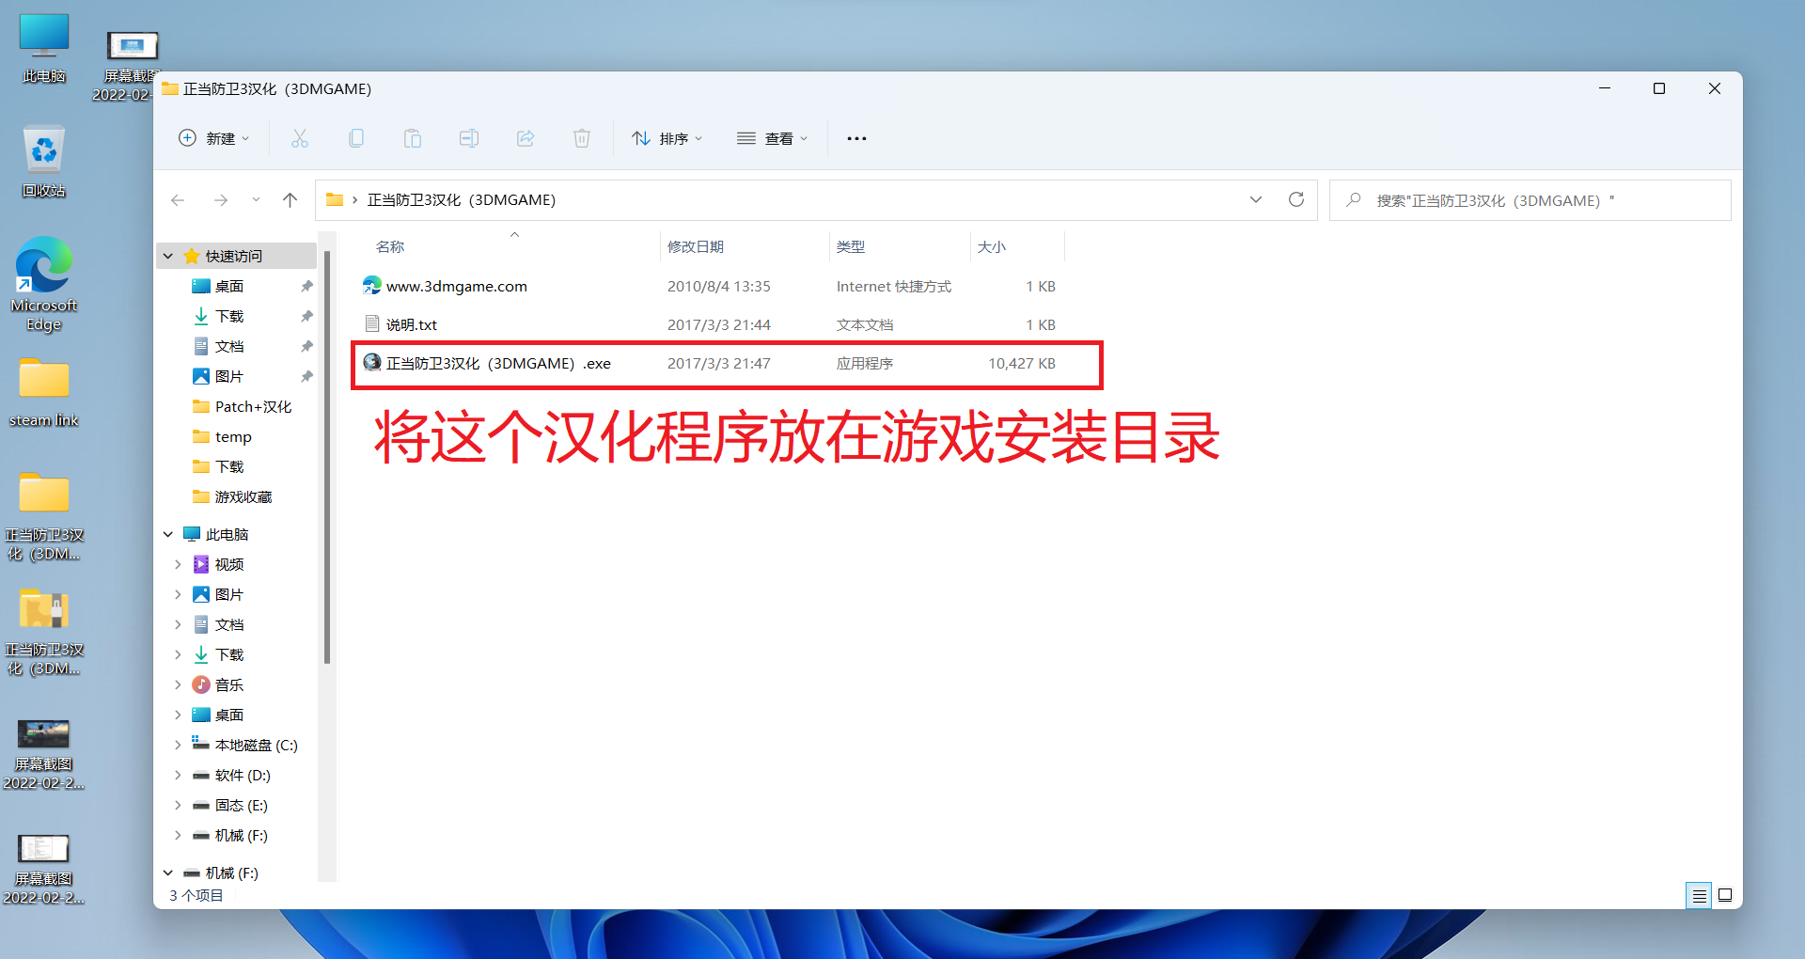Unpin 桌面 from quick access

[x=306, y=286]
